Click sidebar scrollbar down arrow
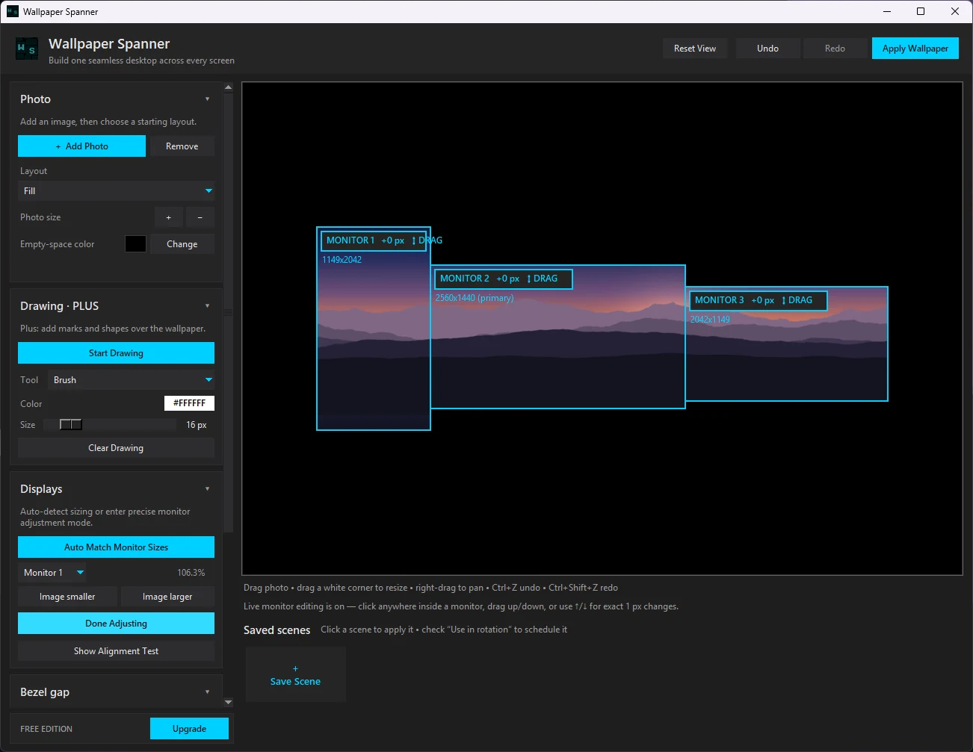Image resolution: width=973 pixels, height=752 pixels. tap(229, 702)
